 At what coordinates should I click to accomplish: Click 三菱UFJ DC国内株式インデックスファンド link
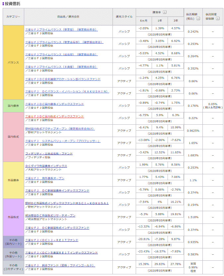(x=54, y=116)
